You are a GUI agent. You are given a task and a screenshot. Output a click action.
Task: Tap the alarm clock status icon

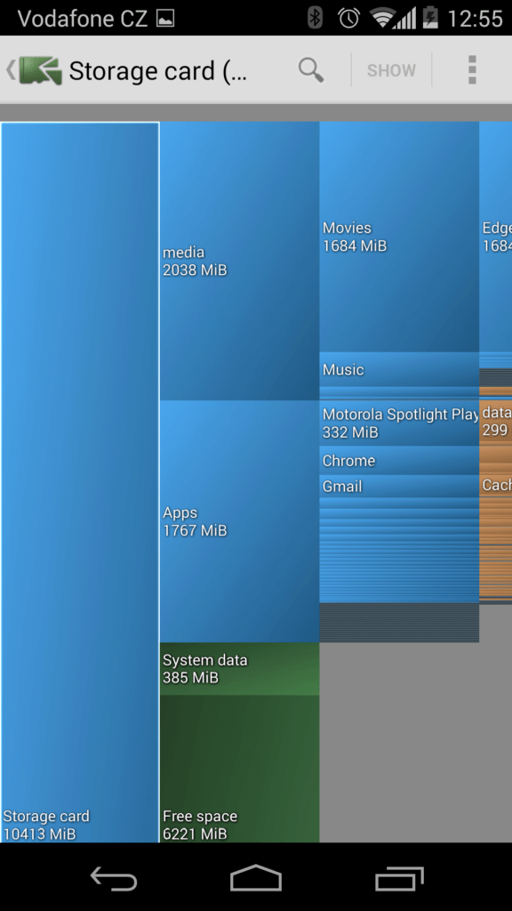click(x=348, y=18)
